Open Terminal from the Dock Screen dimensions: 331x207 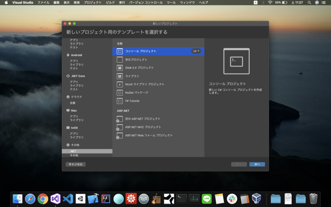[x=182, y=199]
